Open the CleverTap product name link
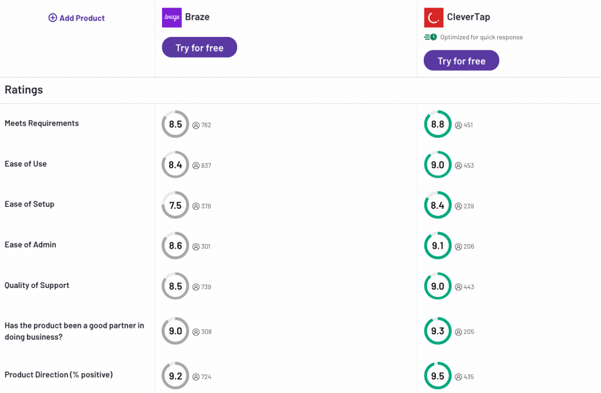This screenshot has height=393, width=601. tap(468, 18)
